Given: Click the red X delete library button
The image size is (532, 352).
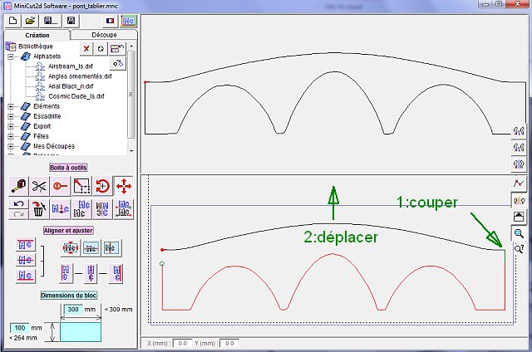Looking at the screenshot, I should (x=86, y=49).
